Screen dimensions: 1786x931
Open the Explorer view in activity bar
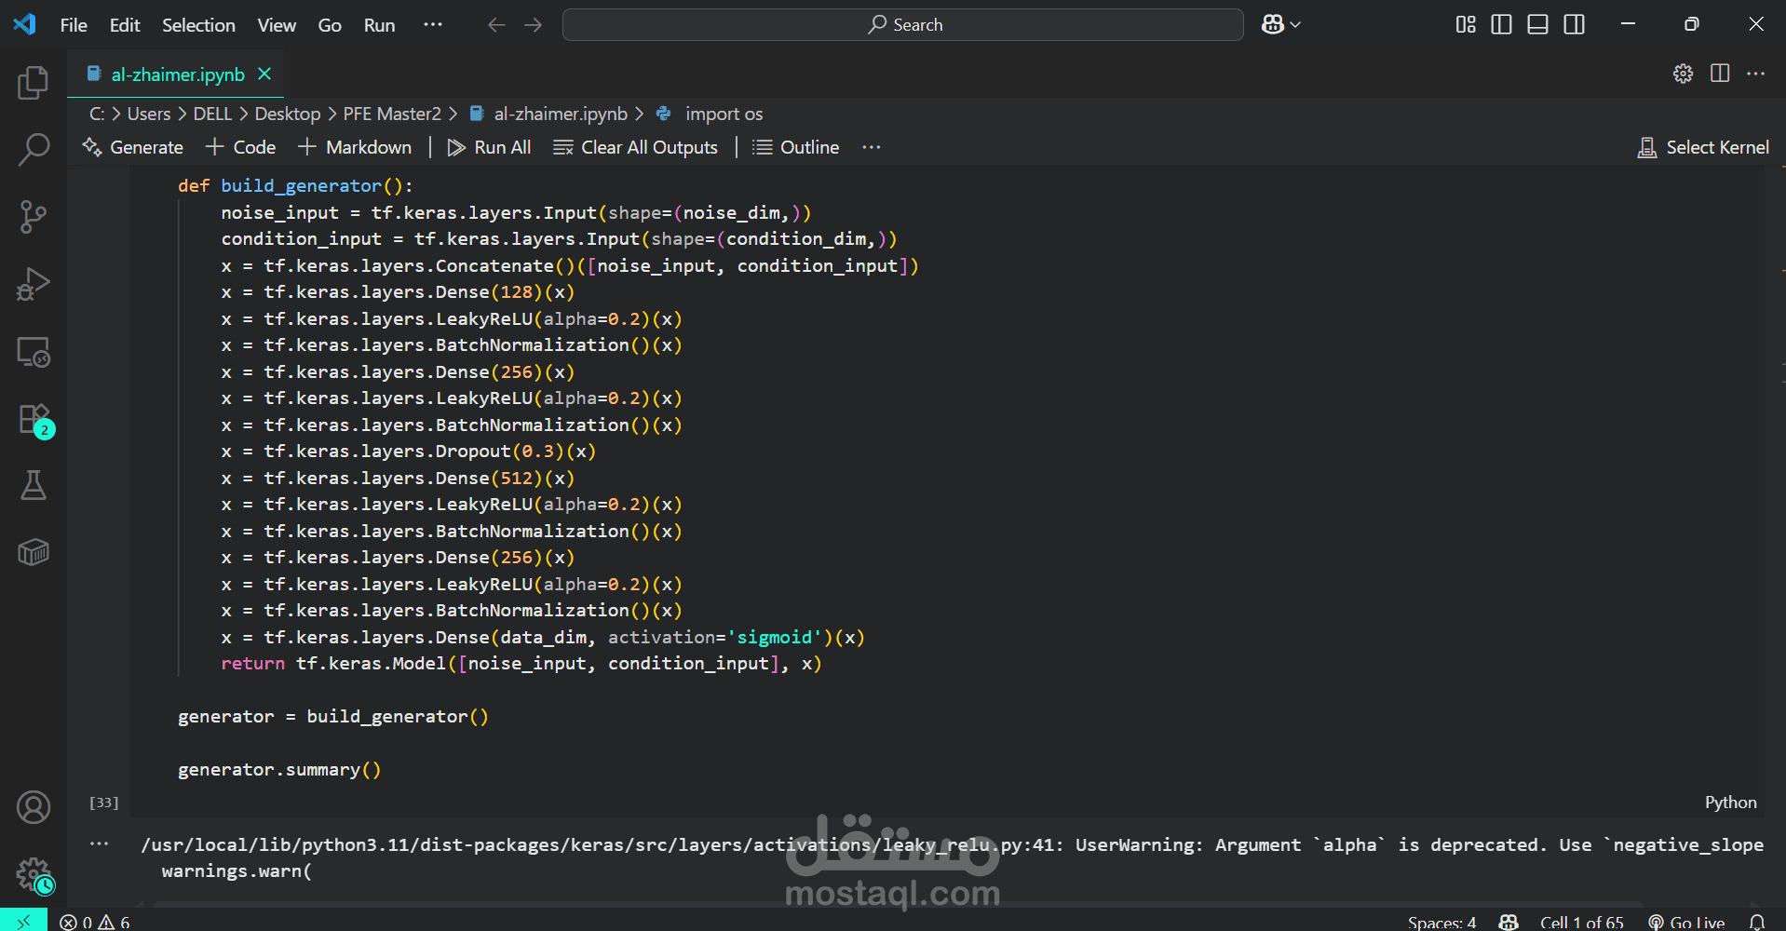[x=34, y=83]
